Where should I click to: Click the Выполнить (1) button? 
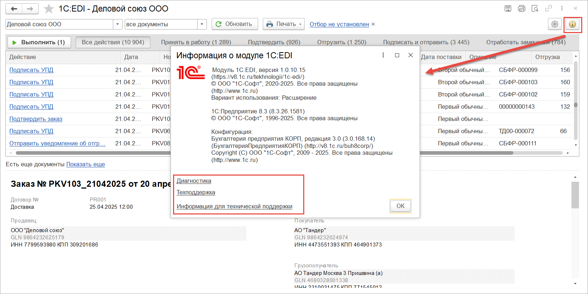pyautogui.click(x=39, y=42)
